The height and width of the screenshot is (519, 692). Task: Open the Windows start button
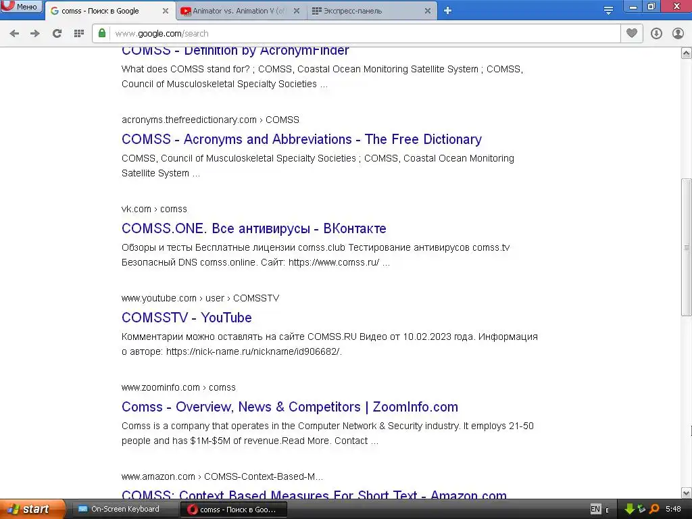click(x=32, y=509)
